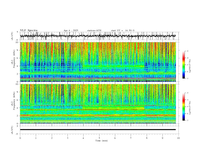Click the ch.1 'Frequency (kHz)' axis title

14,59
